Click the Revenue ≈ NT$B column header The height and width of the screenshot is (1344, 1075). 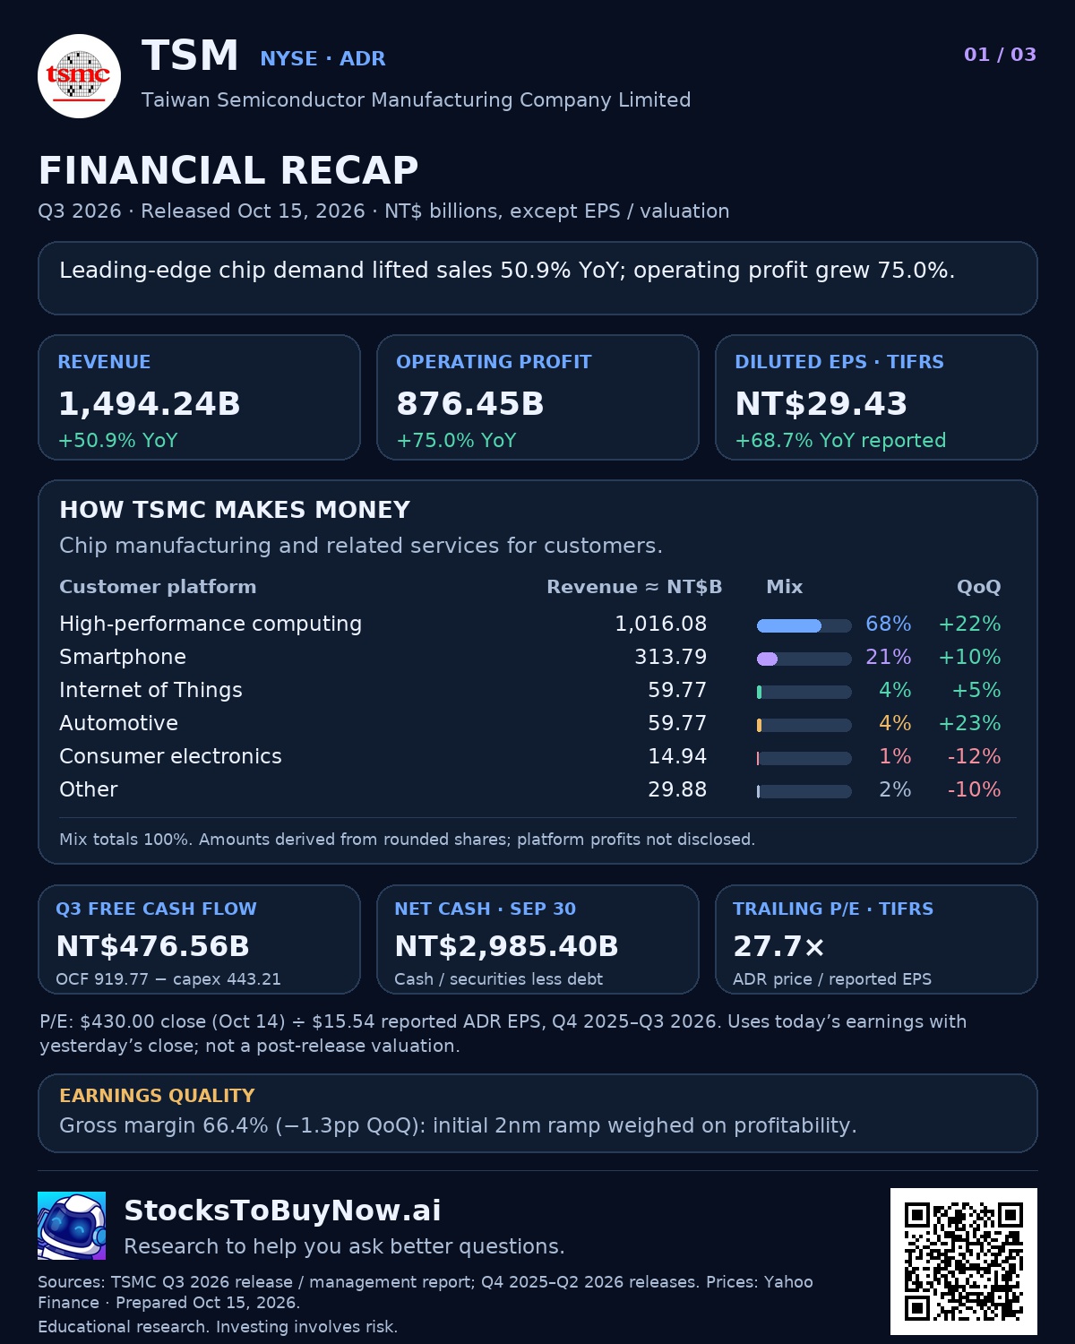pos(634,587)
